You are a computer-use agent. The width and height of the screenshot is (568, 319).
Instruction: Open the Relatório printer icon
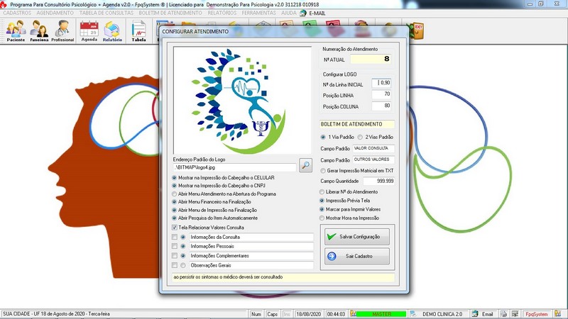pos(112,31)
